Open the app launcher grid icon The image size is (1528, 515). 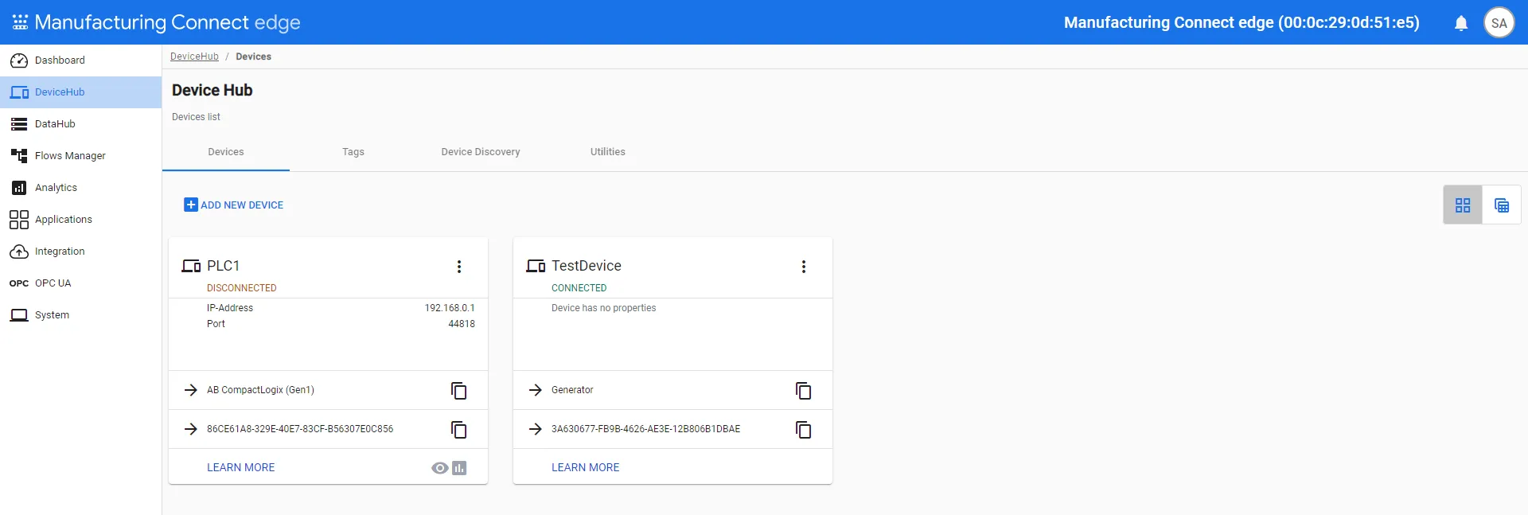20,22
